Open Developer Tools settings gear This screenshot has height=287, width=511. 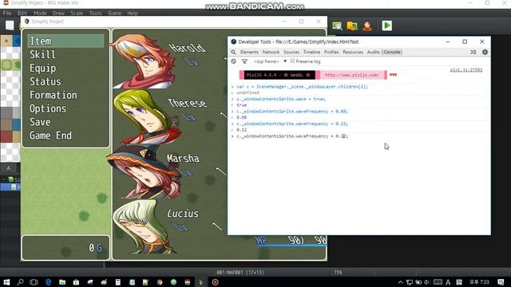click(485, 52)
